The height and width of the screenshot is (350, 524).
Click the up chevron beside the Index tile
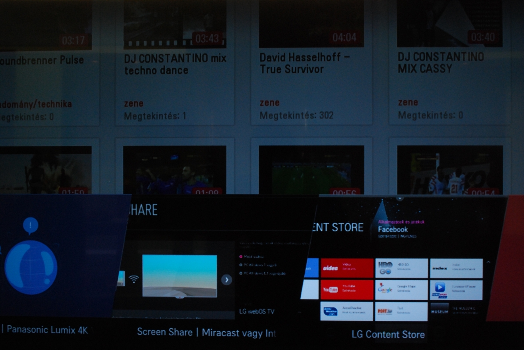(x=488, y=262)
